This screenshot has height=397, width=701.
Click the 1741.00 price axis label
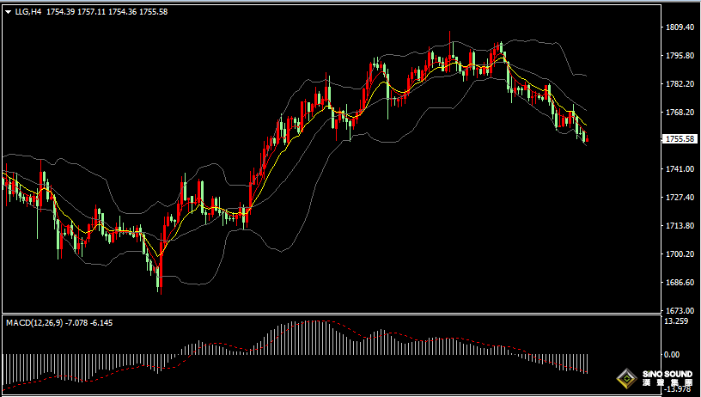click(x=680, y=169)
